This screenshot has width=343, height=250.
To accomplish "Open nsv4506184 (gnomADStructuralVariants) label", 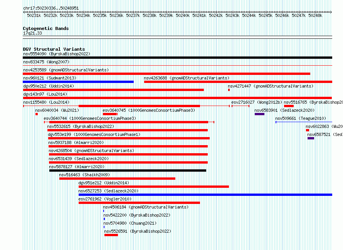I will coord(146,207).
